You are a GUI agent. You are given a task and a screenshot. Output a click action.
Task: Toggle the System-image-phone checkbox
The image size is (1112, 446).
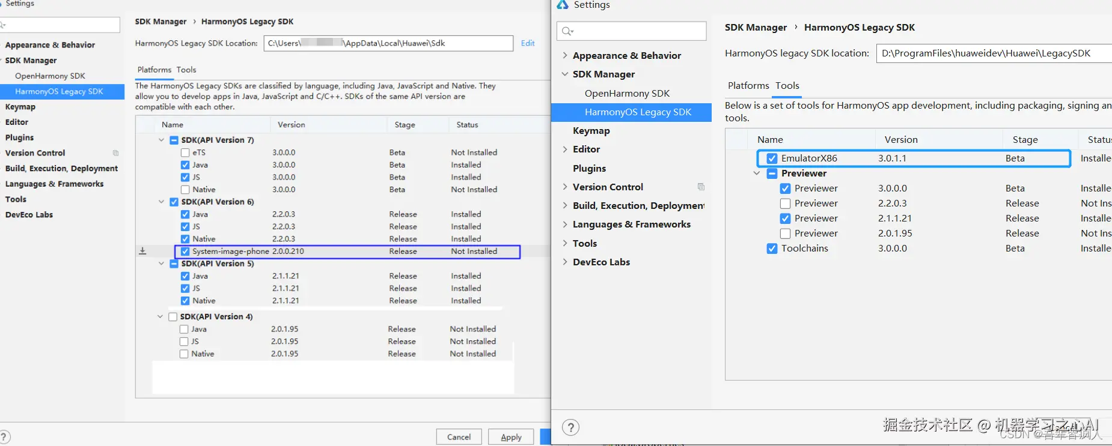pos(185,252)
